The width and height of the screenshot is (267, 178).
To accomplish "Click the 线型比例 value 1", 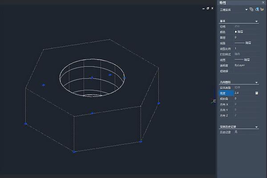I will click(x=235, y=49).
